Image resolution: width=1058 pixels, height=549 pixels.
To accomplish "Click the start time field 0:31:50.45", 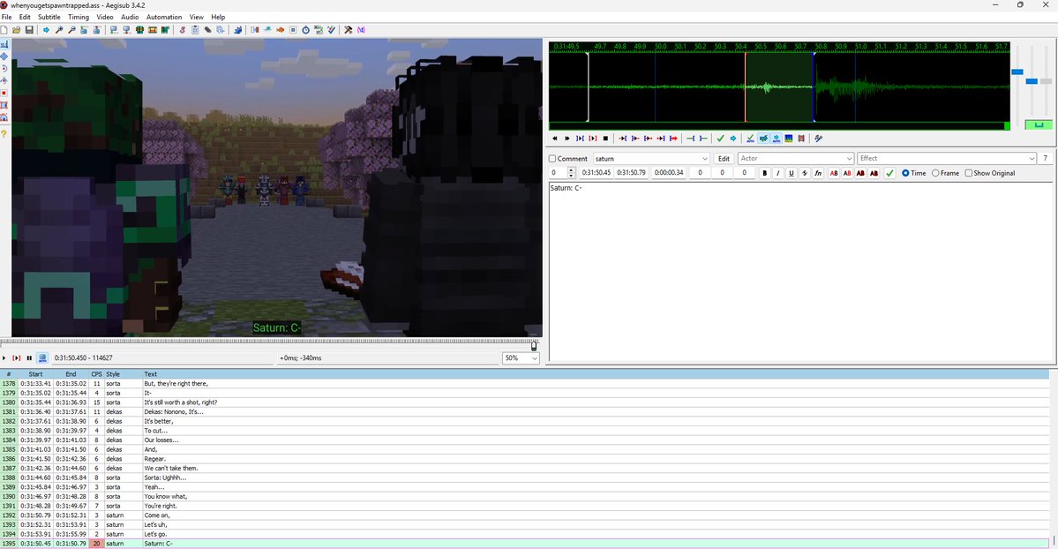I will (596, 173).
